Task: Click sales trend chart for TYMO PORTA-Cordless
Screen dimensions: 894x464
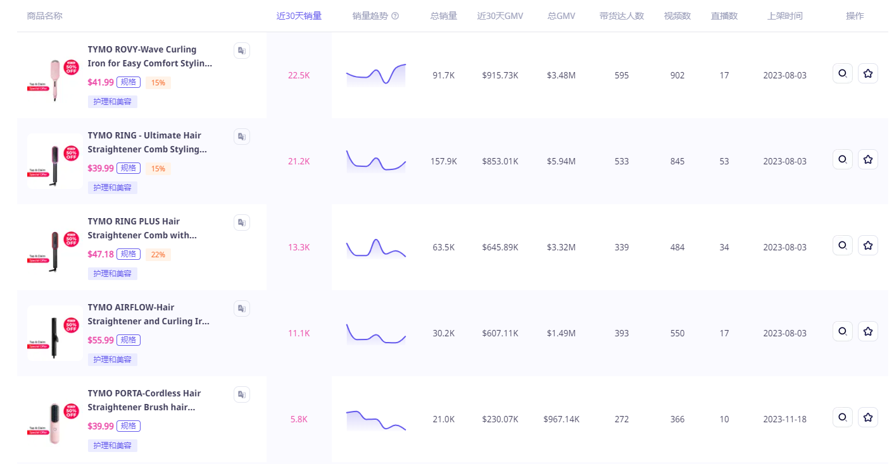Action: point(376,420)
